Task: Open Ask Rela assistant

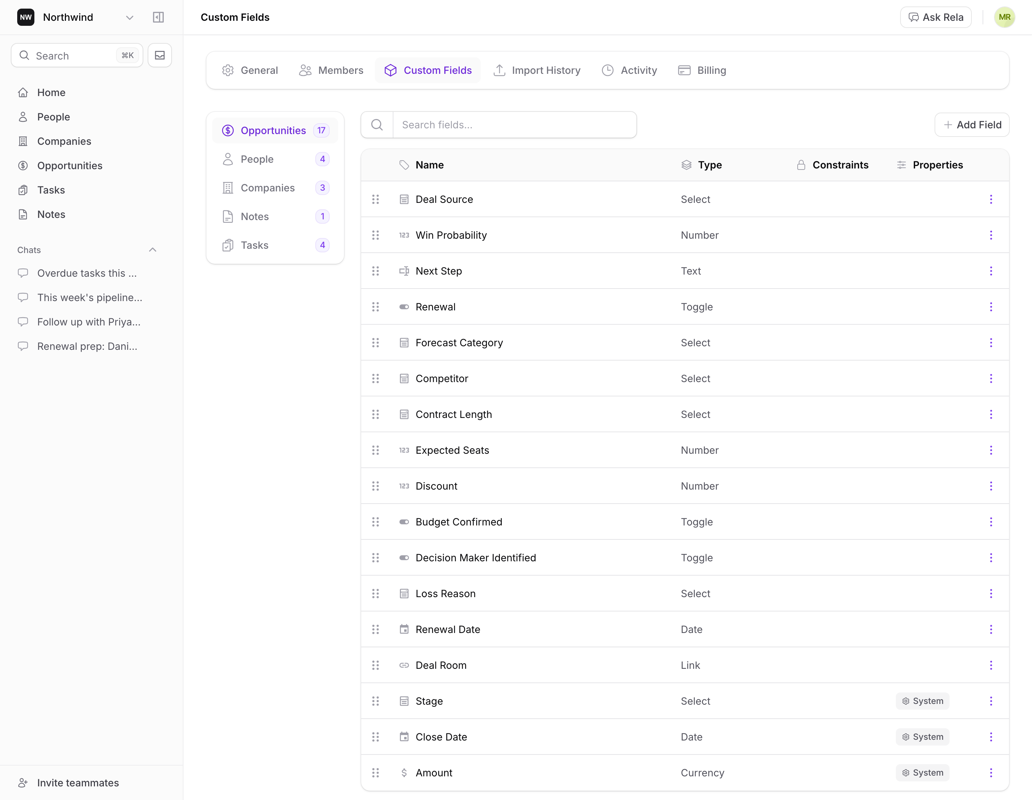Action: [x=936, y=18]
